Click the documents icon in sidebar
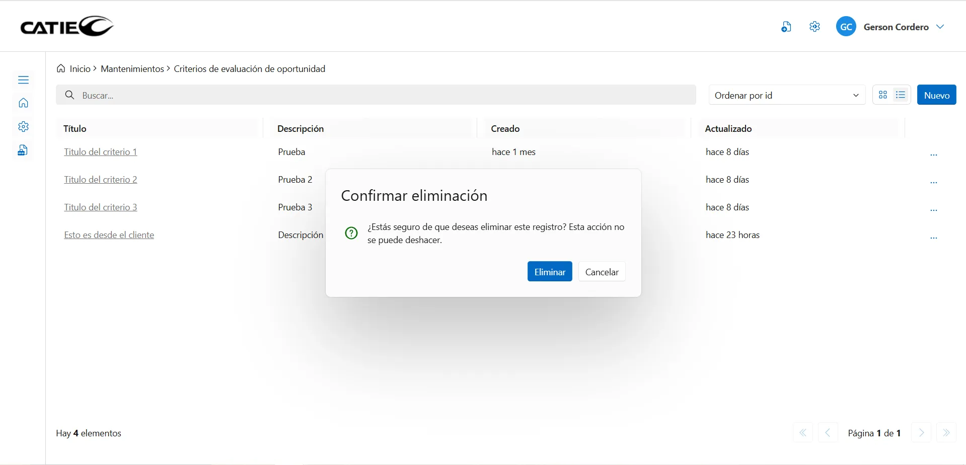Image resolution: width=966 pixels, height=465 pixels. coord(23,150)
